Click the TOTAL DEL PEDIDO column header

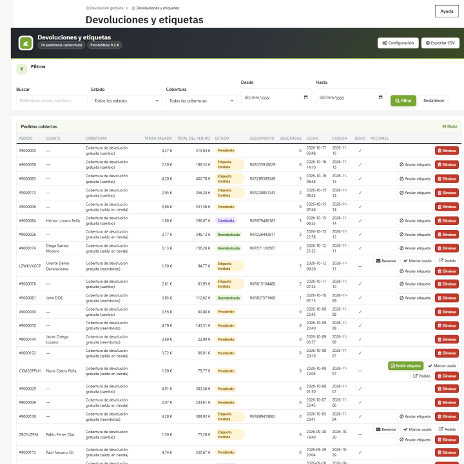(x=193, y=139)
